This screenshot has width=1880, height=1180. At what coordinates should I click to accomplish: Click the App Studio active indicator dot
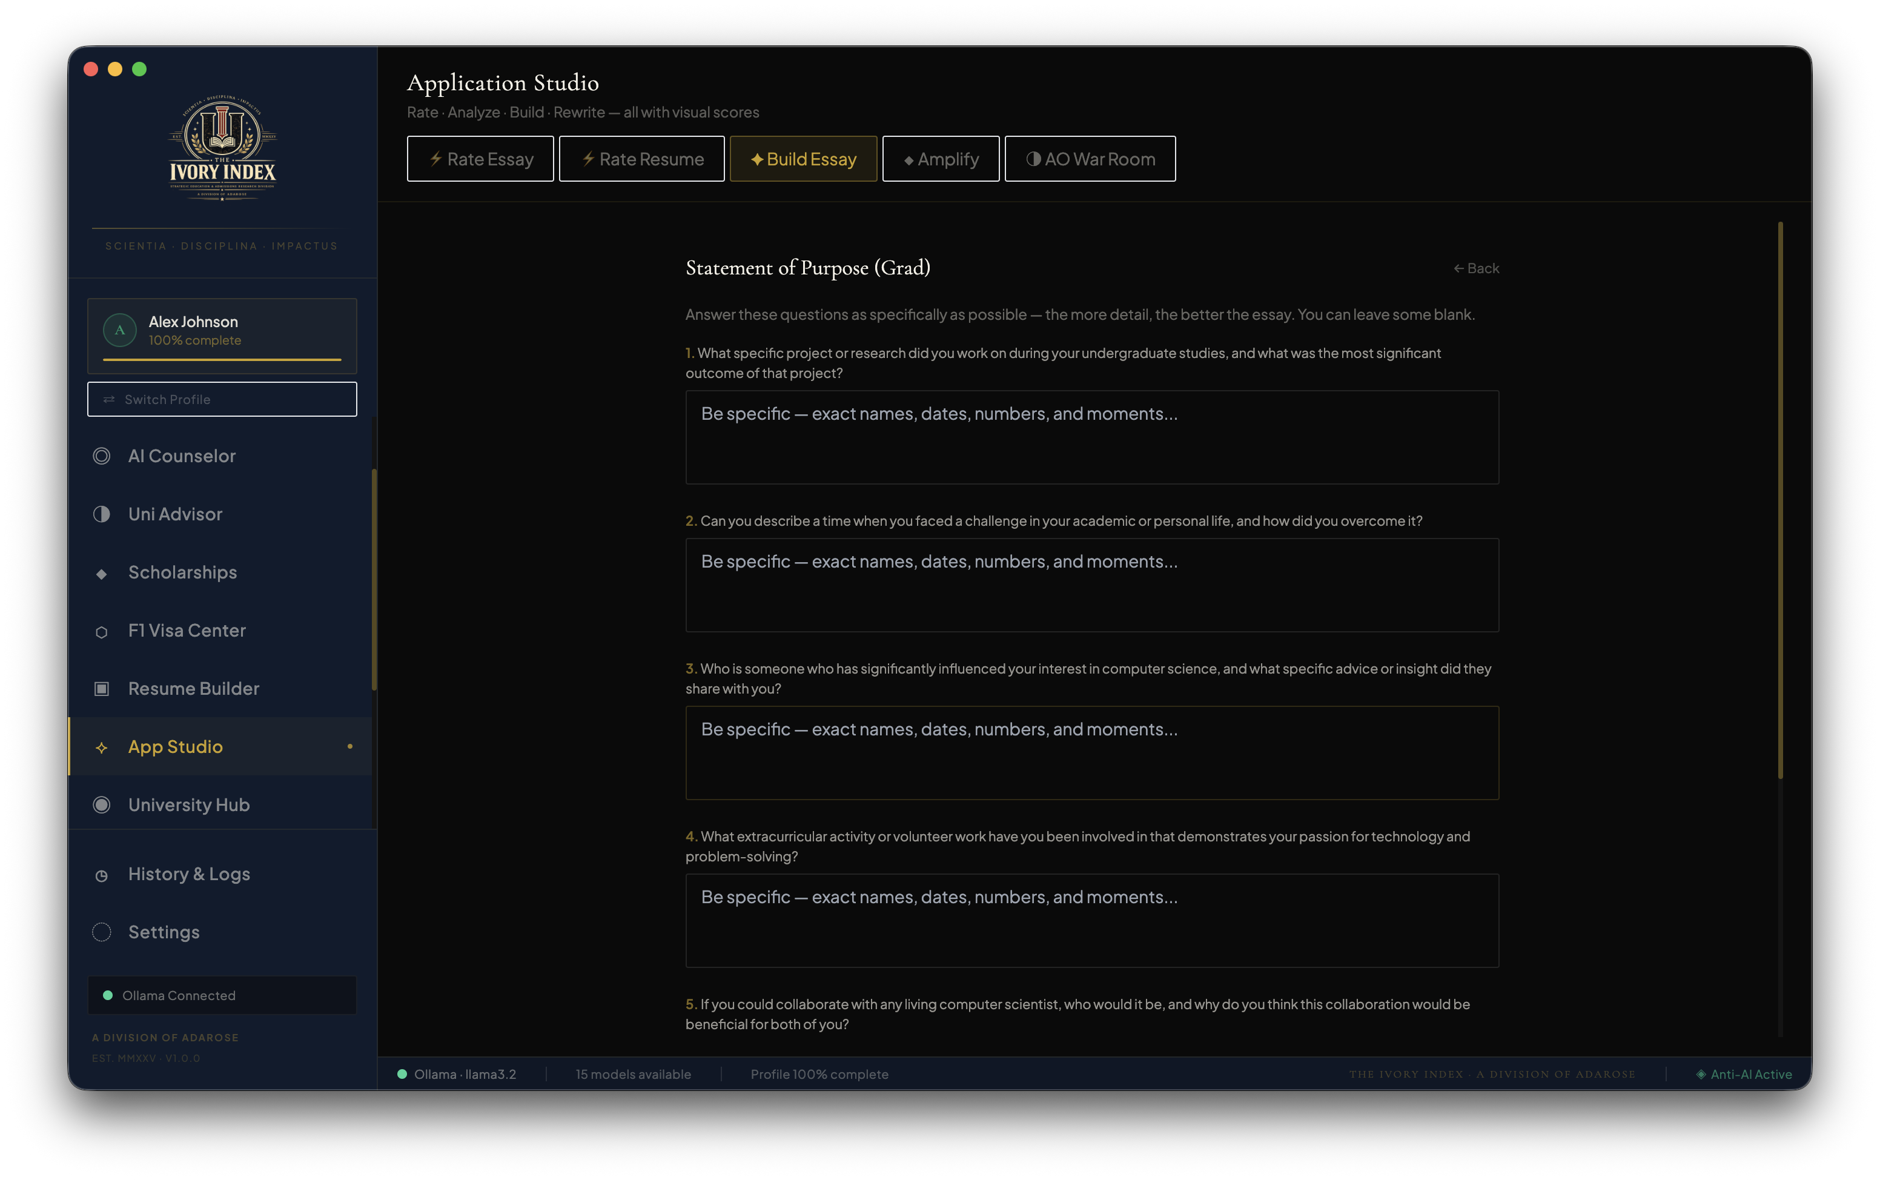(349, 746)
